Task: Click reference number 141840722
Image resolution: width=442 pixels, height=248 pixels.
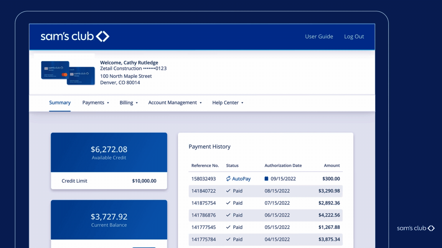Action: point(204,191)
